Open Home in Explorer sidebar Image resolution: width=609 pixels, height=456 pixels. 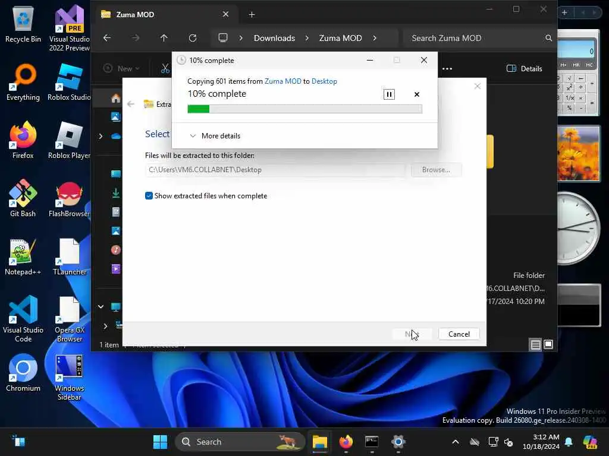[x=116, y=99]
